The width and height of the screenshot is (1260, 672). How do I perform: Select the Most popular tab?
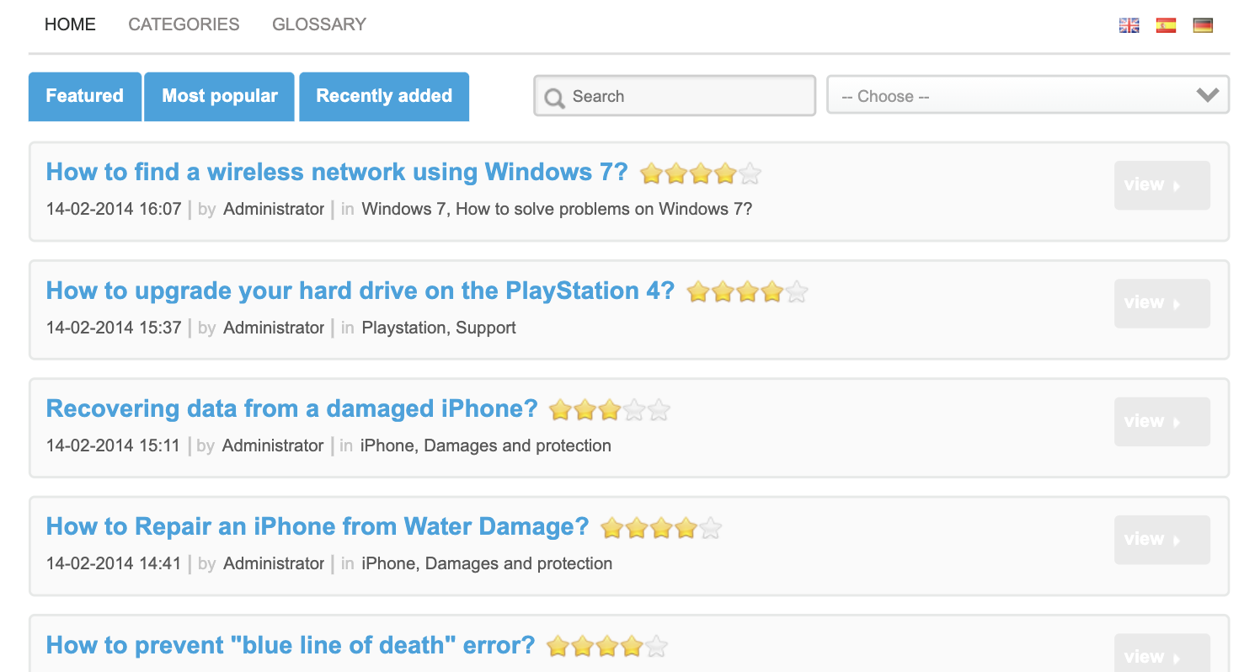[220, 96]
